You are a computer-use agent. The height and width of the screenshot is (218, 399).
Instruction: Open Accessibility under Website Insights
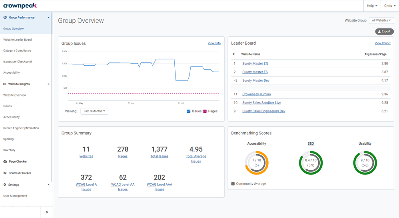[12, 117]
